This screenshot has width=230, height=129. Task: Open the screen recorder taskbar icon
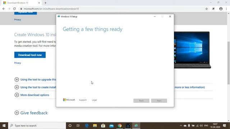[128, 126]
